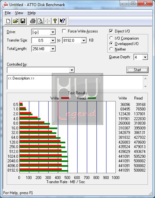Click inside the Description text field
155x198 pixels.
pos(75,82)
